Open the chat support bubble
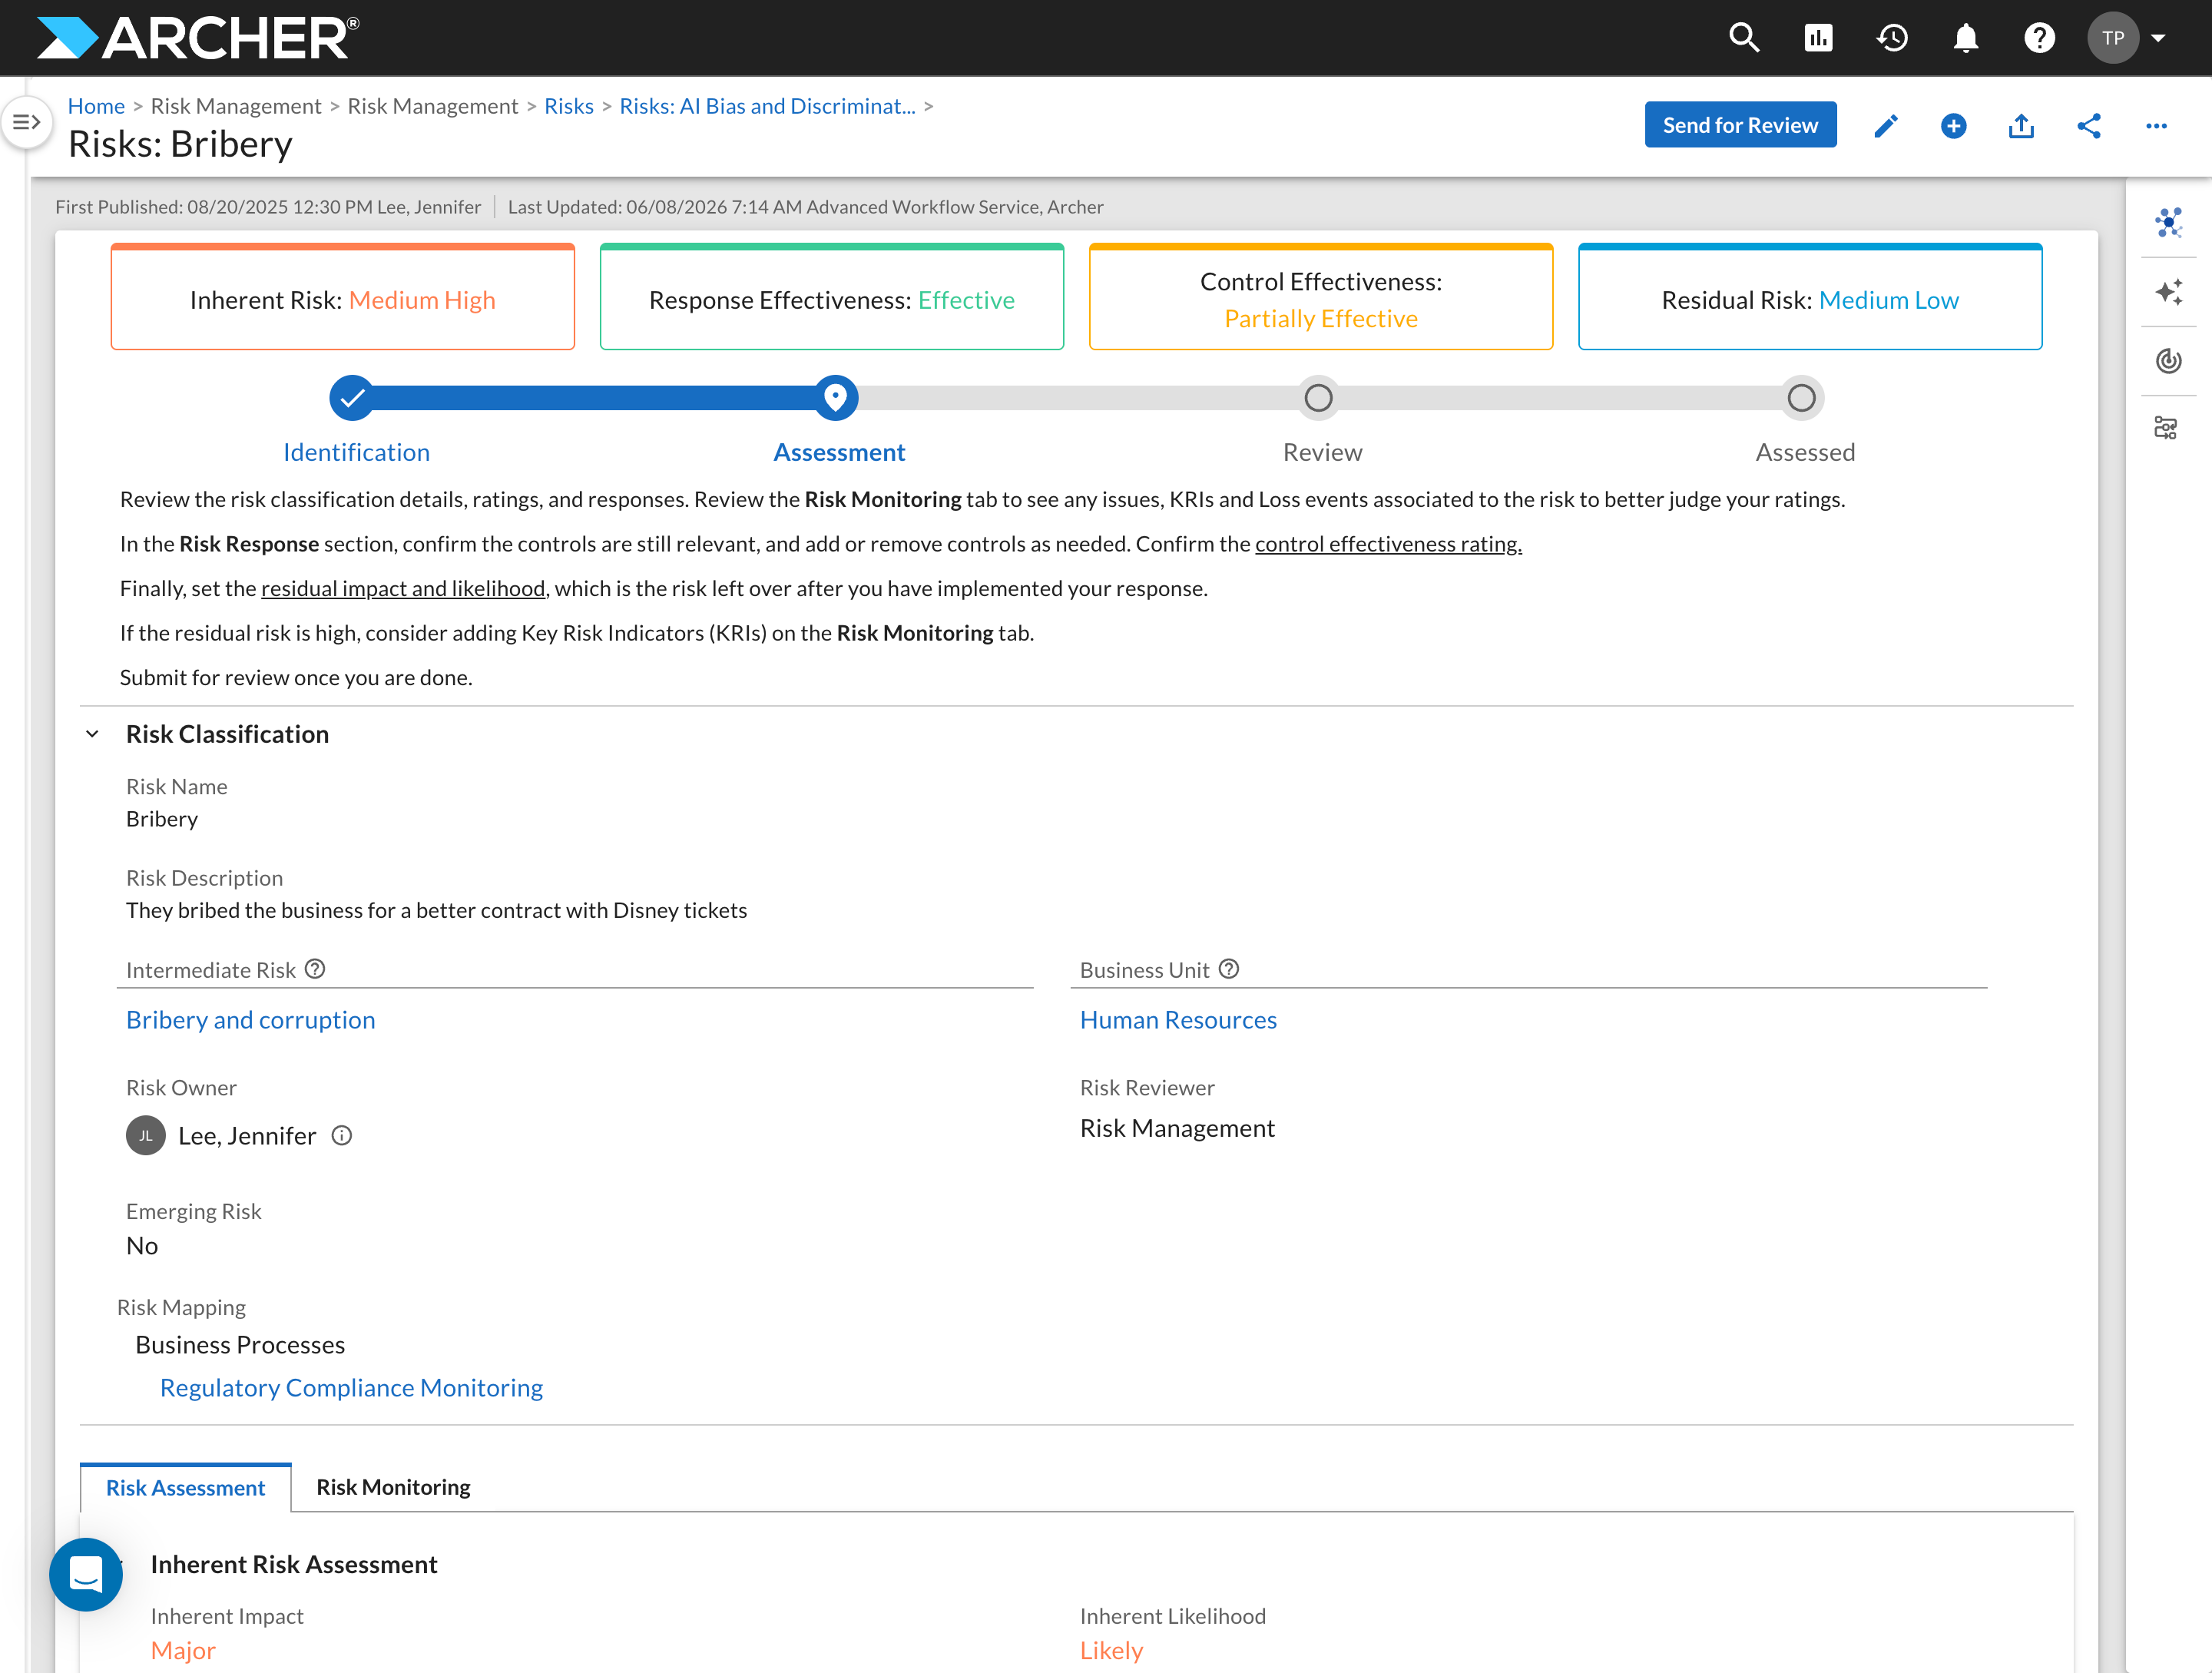2212x1673 pixels. click(86, 1574)
